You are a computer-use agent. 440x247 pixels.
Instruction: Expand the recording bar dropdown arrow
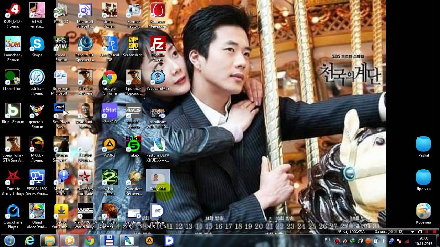[x=413, y=232]
